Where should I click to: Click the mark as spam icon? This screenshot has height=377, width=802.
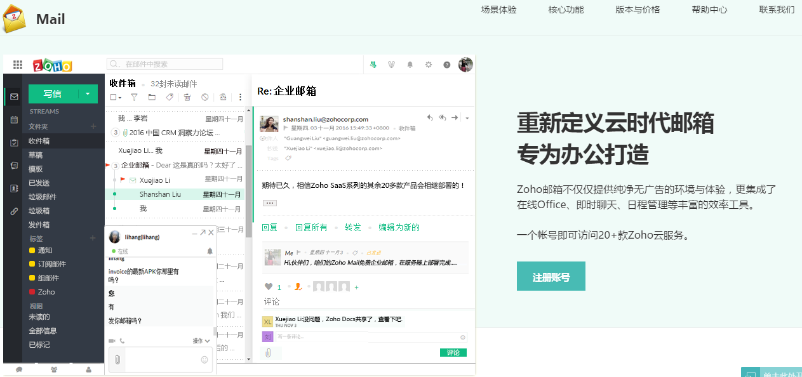204,97
